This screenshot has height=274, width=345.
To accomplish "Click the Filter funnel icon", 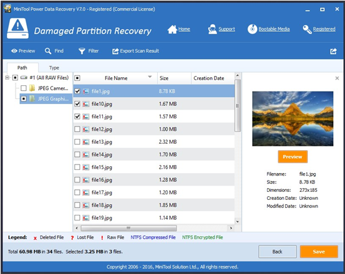I will point(82,51).
